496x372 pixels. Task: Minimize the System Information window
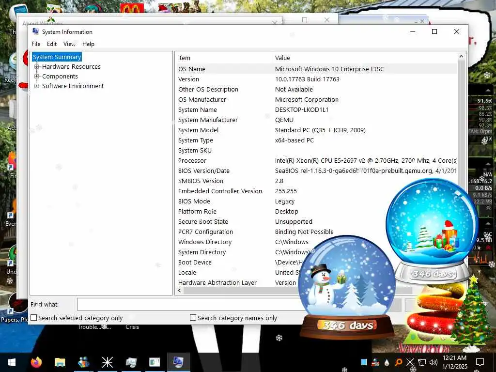413,31
